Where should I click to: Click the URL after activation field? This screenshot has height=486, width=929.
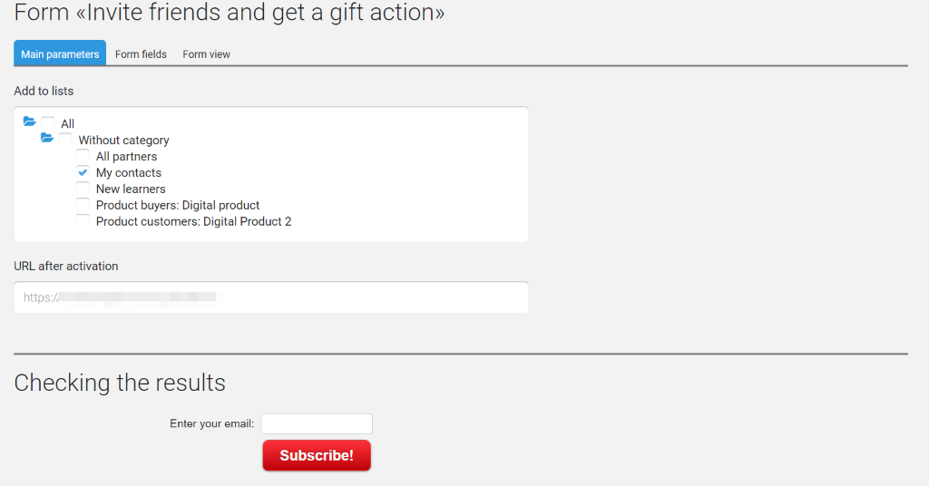click(x=270, y=297)
